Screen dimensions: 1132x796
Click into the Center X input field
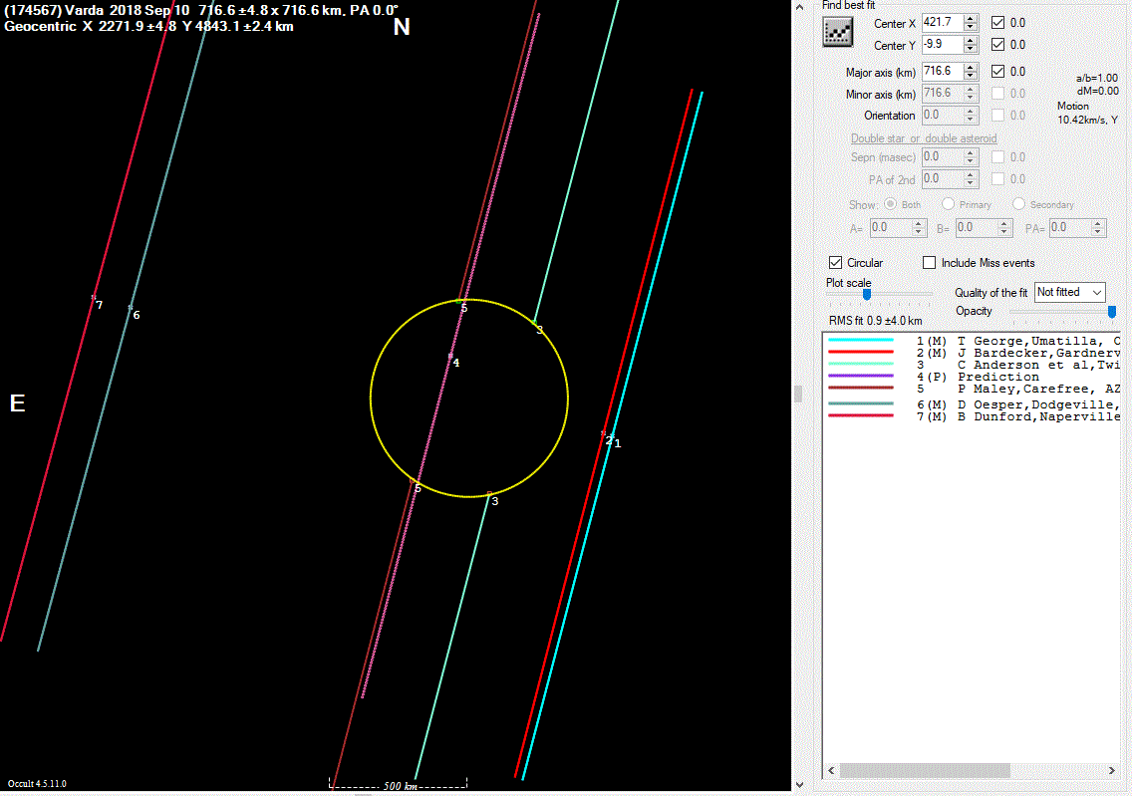(x=942, y=22)
